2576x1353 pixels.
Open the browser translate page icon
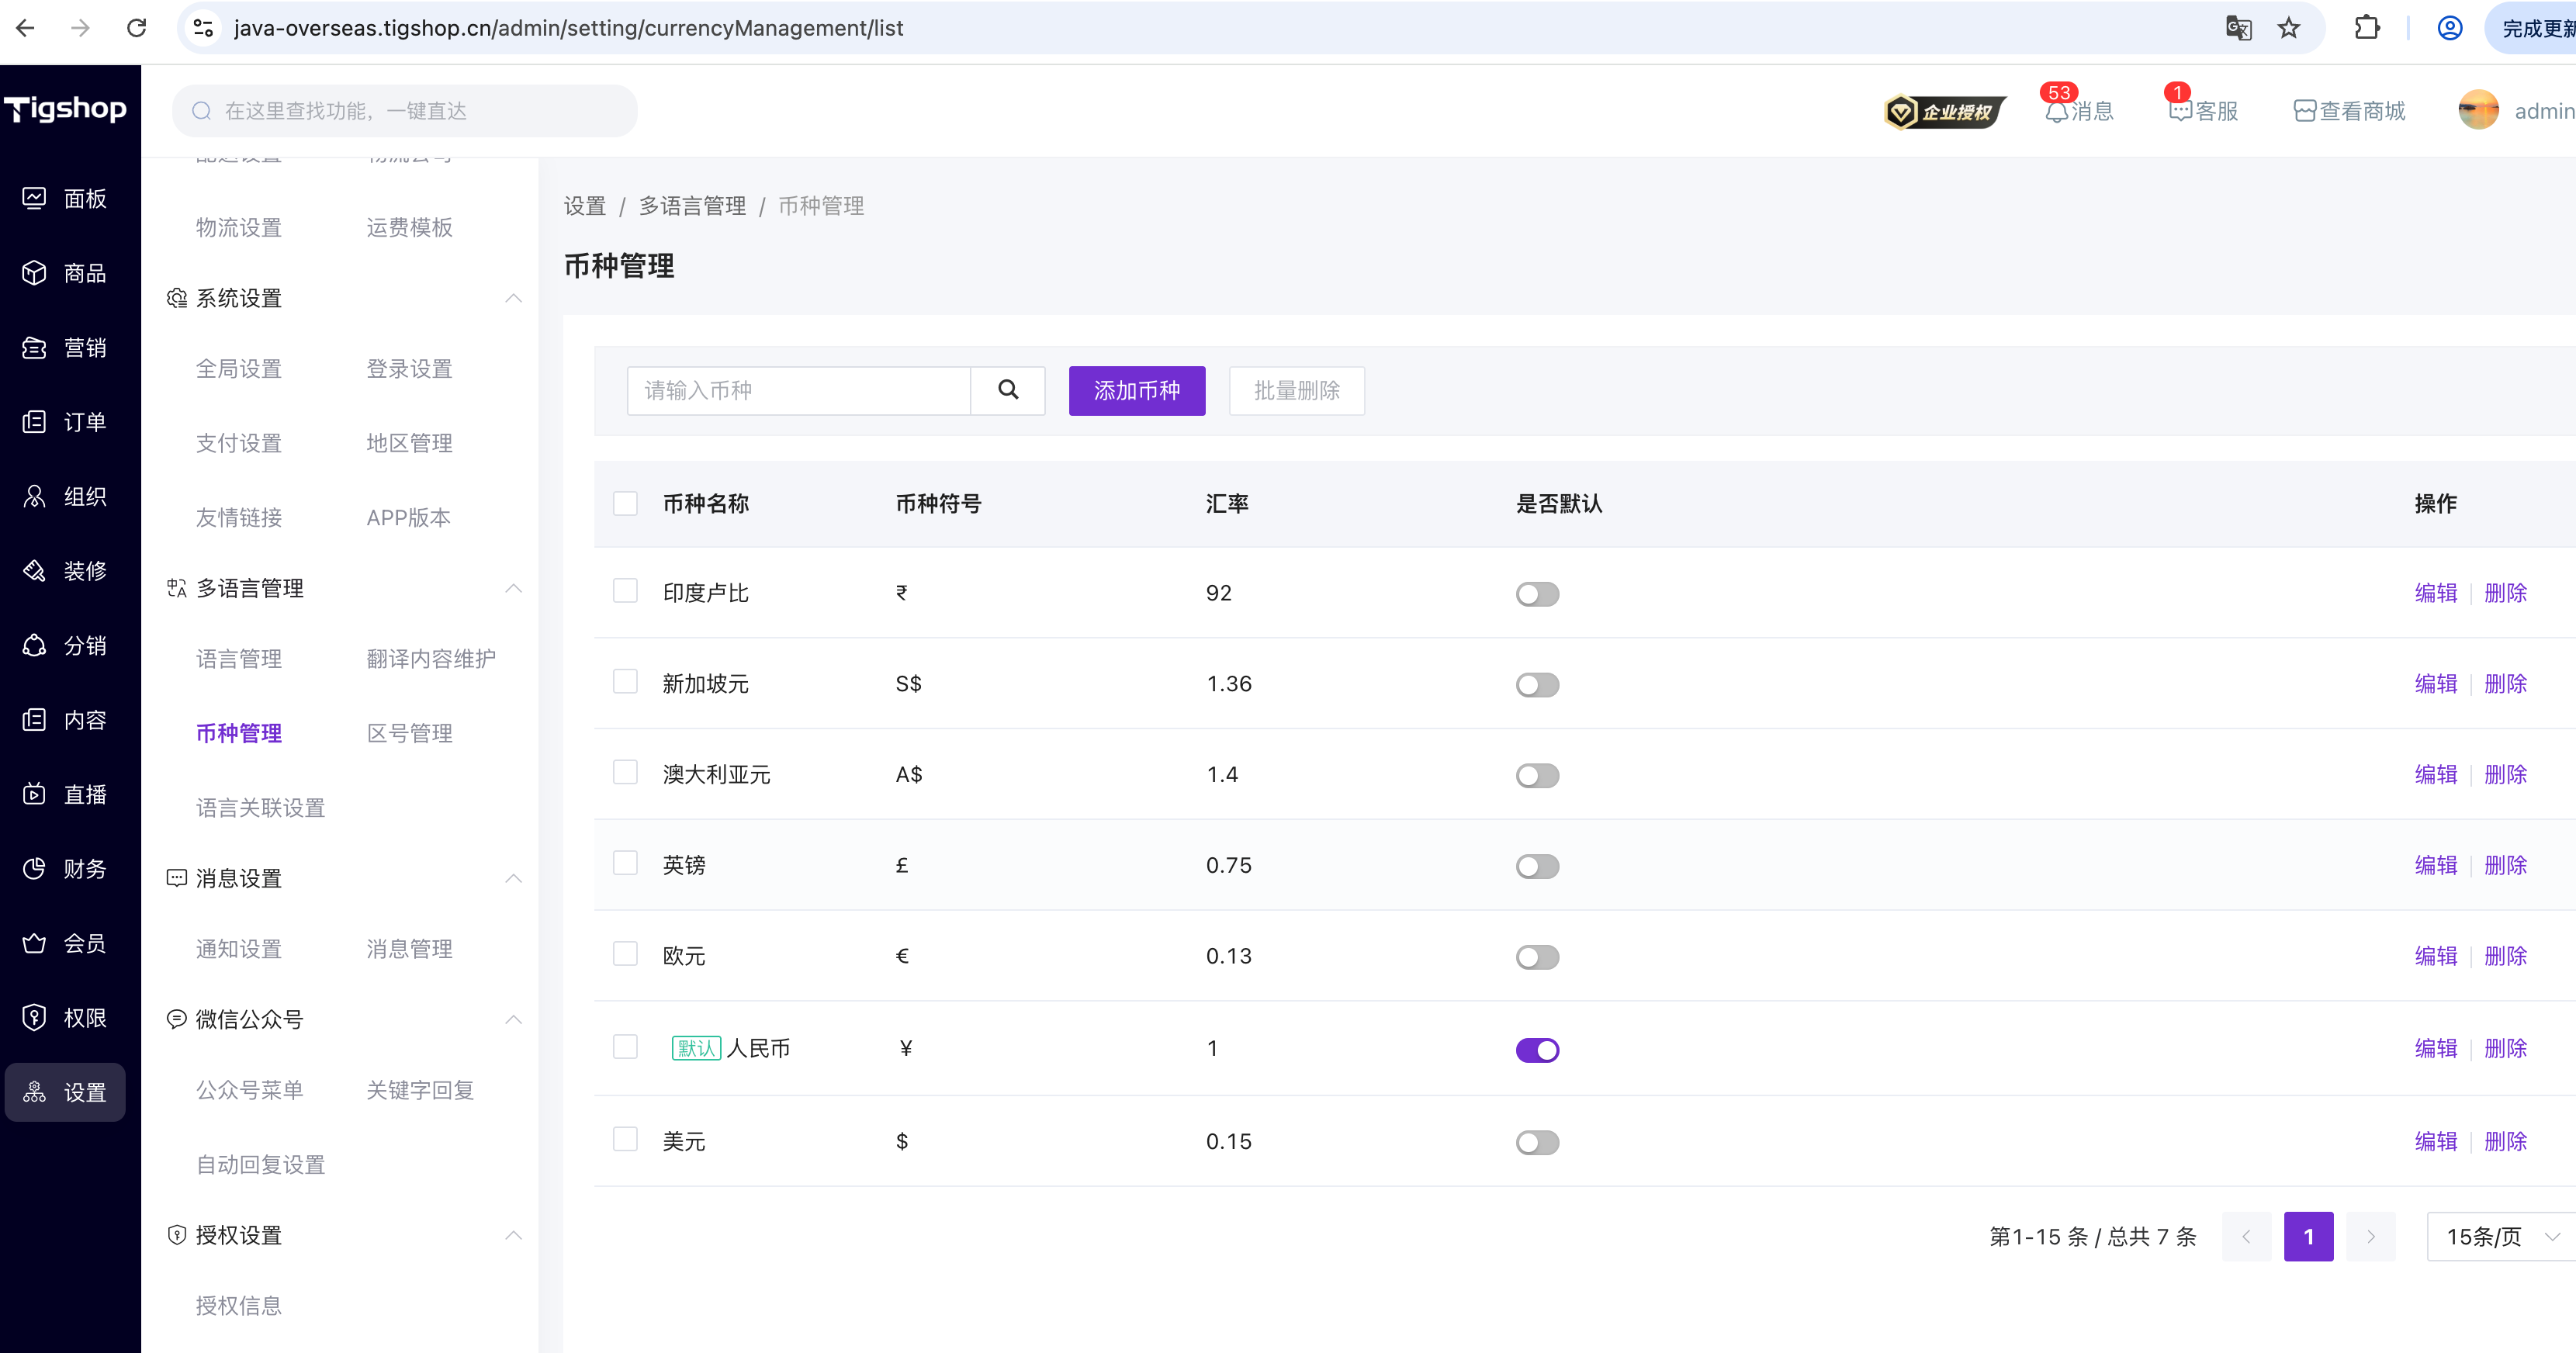click(2238, 28)
